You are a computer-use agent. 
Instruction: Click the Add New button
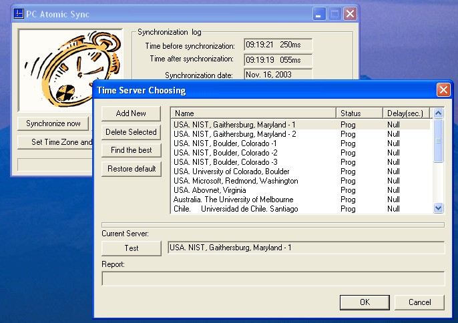pos(131,113)
